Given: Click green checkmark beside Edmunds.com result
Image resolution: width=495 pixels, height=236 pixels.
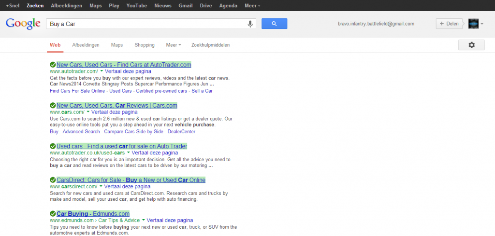Looking at the screenshot, I should (x=53, y=214).
